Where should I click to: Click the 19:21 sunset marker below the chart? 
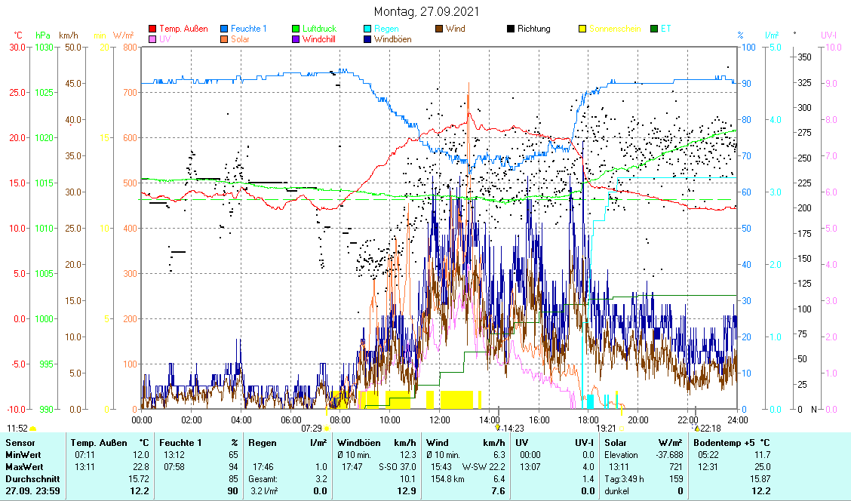point(607,428)
